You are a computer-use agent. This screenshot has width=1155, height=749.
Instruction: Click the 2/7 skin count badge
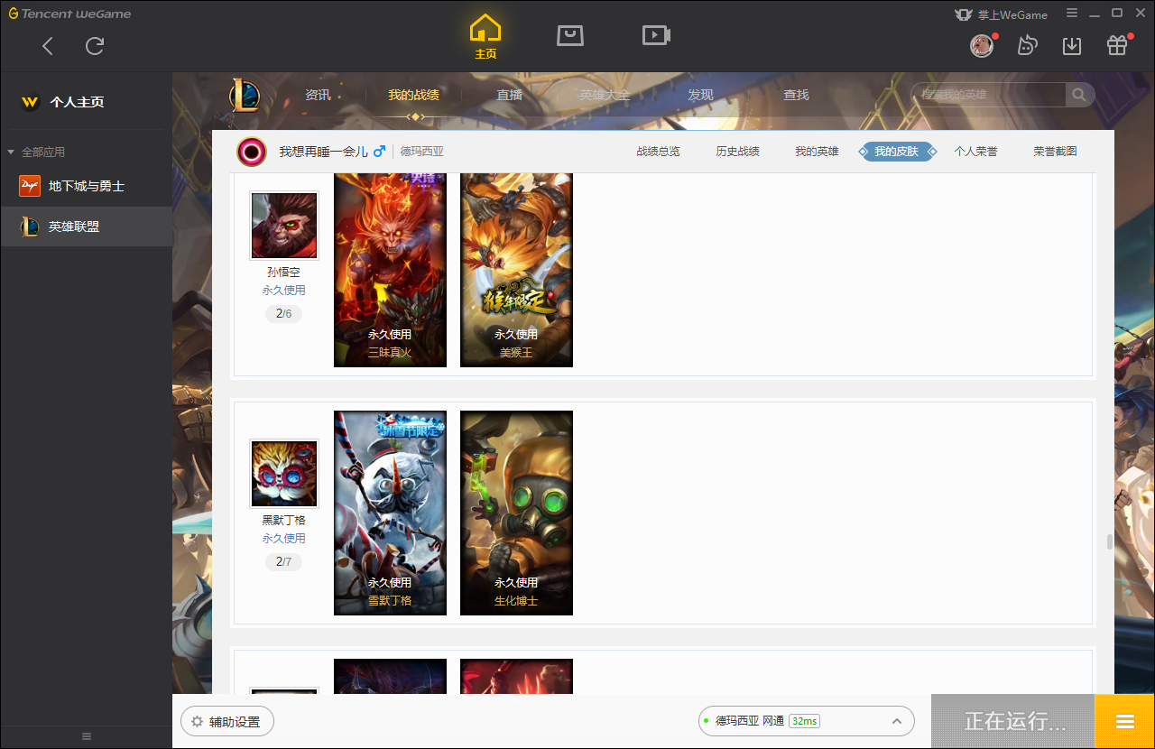284,562
